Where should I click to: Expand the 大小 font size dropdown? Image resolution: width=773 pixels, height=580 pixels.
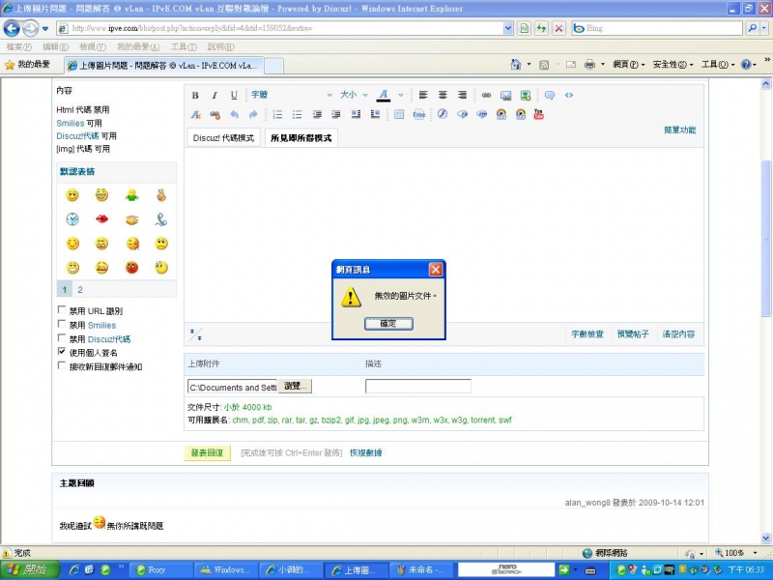pyautogui.click(x=352, y=95)
